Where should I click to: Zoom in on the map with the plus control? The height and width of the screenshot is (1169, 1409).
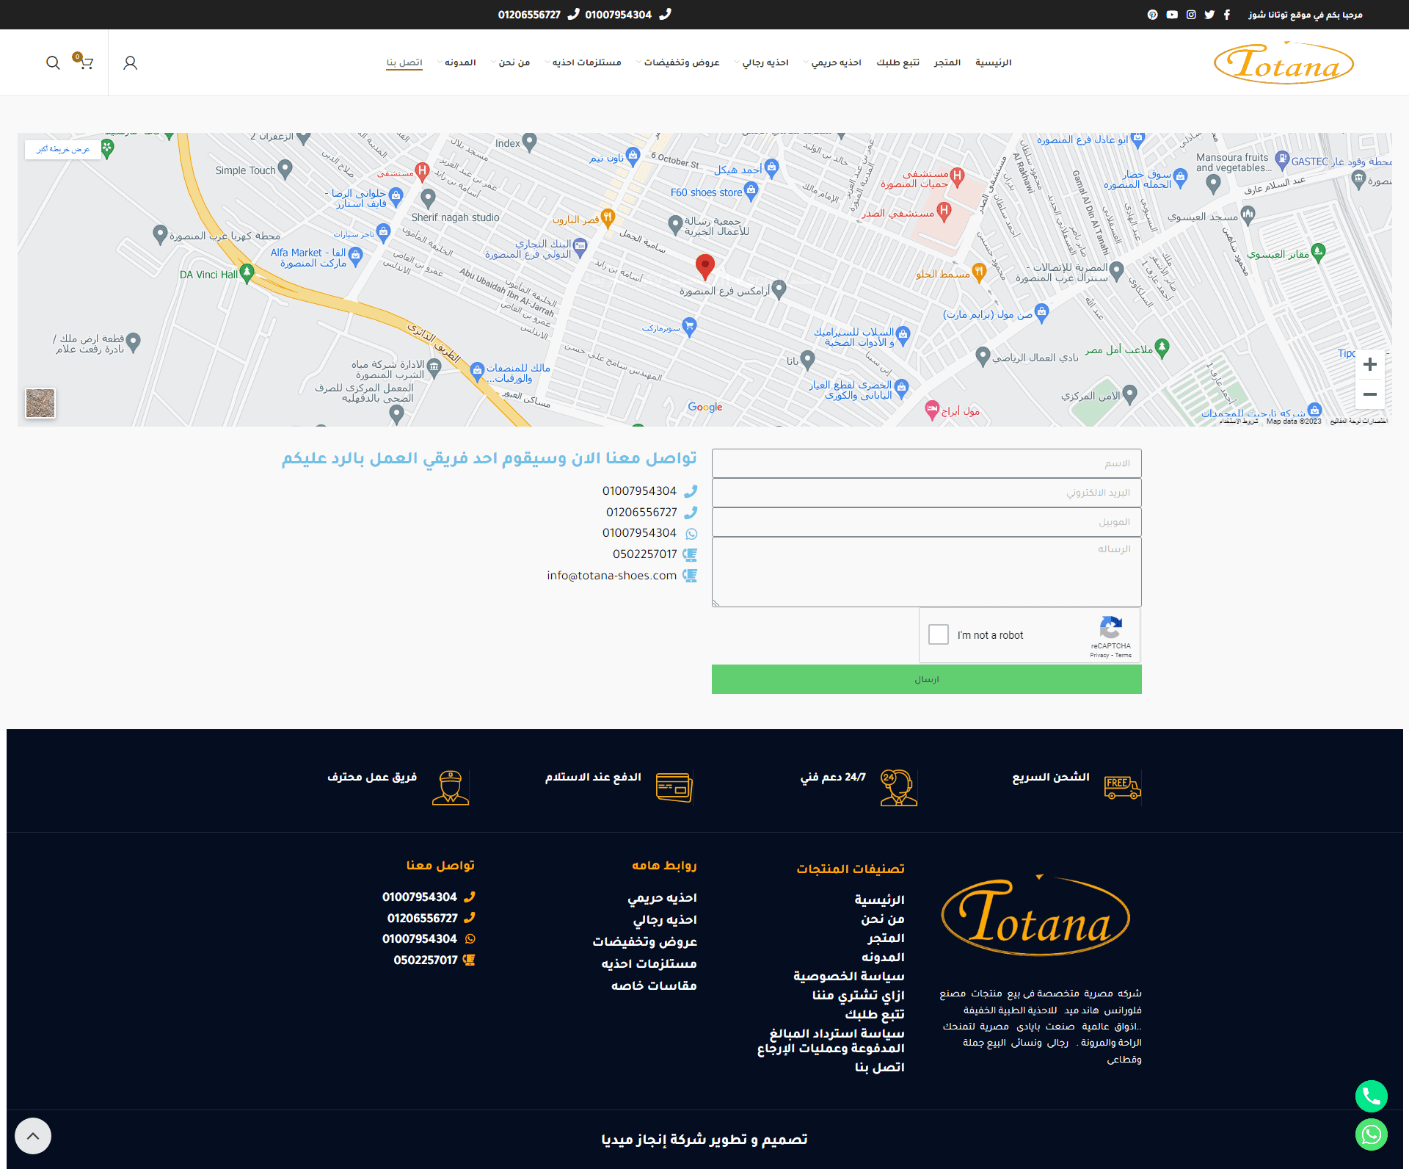tap(1369, 364)
